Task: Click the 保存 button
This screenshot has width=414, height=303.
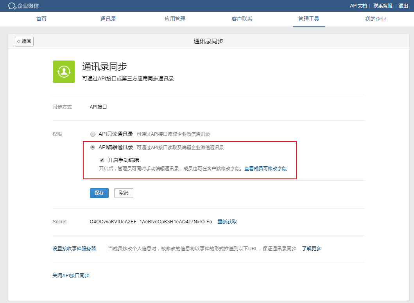Action: 99,193
